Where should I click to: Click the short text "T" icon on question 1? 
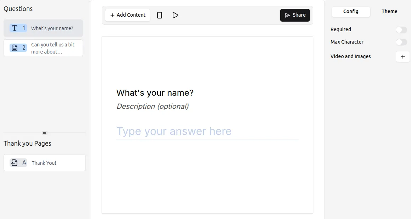click(x=13, y=28)
